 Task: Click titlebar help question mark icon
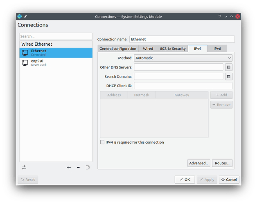[217, 16]
